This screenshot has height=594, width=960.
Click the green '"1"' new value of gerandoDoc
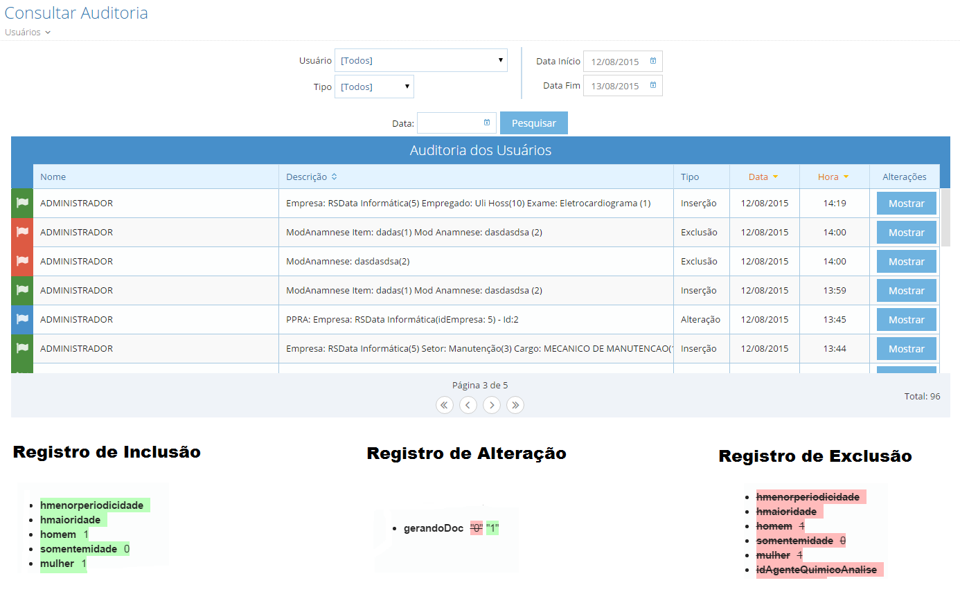[x=492, y=528]
